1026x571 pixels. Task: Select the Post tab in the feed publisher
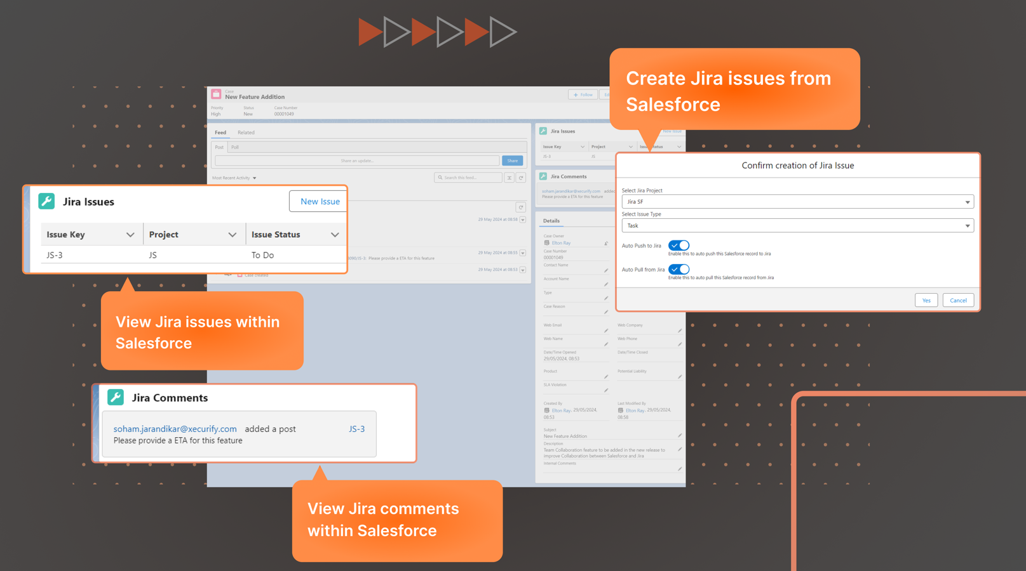[219, 147]
